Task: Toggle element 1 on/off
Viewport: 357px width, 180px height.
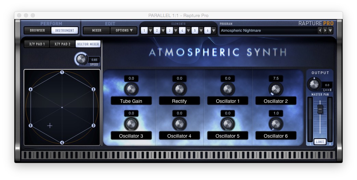Action: click(x=144, y=30)
